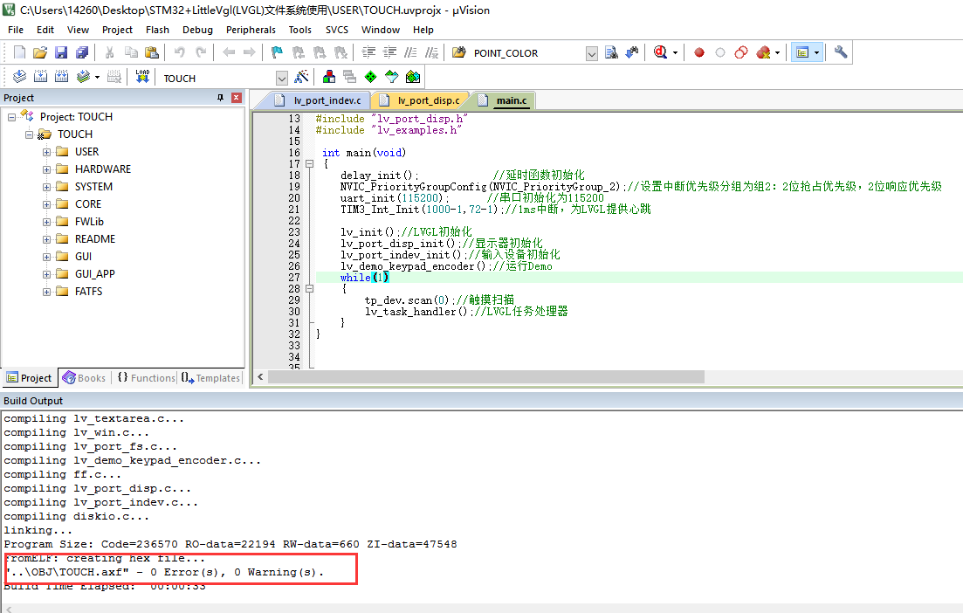Undo the last edit
This screenshot has width=963, height=613.
click(181, 52)
